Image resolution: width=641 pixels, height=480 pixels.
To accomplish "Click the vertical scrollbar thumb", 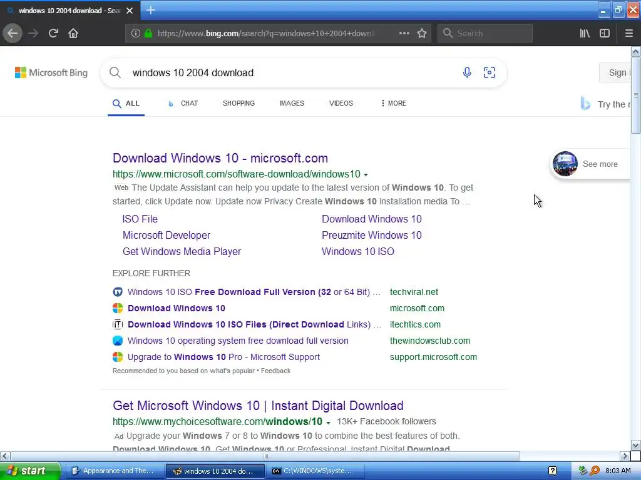I will 636,95.
